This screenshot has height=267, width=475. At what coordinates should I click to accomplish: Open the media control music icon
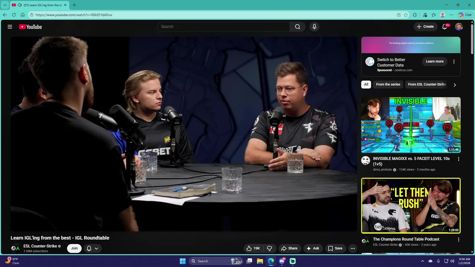click(x=425, y=15)
